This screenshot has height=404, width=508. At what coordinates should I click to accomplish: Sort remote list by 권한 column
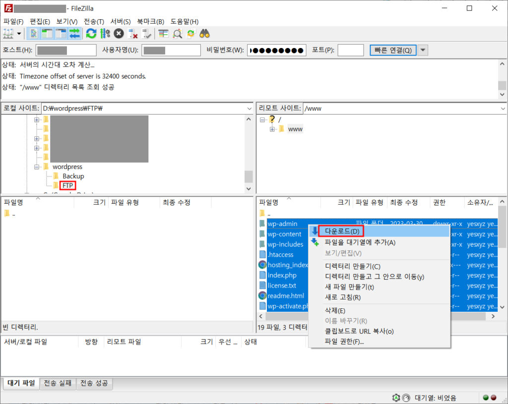coord(447,203)
